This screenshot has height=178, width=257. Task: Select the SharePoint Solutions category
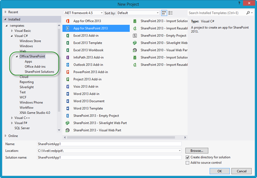(x=39, y=72)
